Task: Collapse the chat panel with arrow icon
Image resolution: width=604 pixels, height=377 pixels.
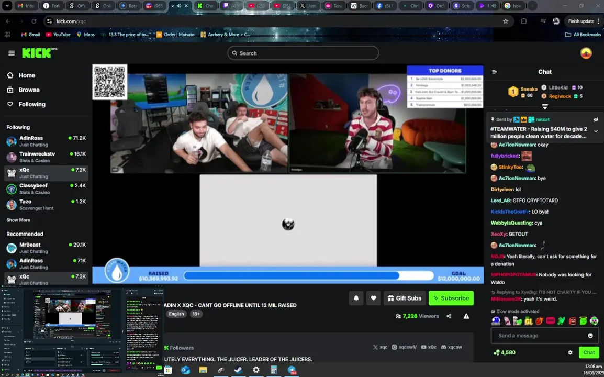Action: point(494,72)
